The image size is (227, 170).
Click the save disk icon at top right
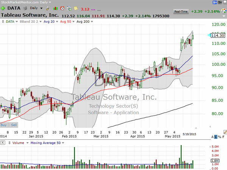pos(225,2)
